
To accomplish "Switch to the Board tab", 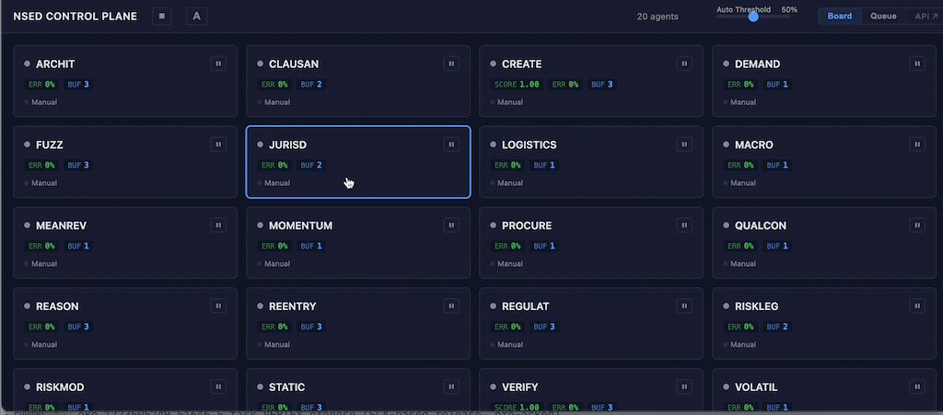I will point(839,16).
